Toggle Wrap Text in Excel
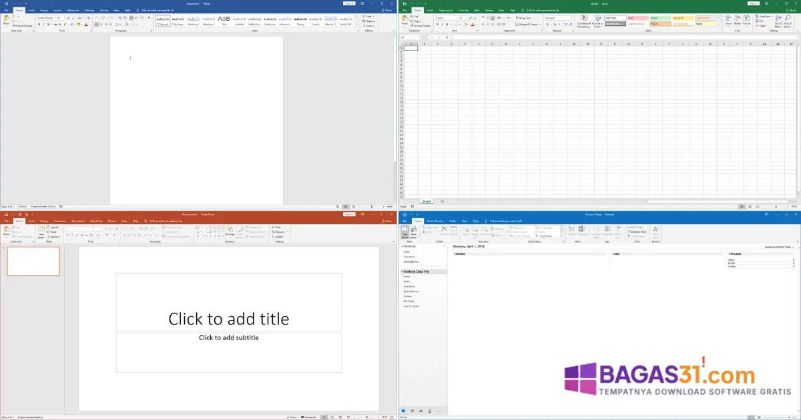The image size is (801, 420). click(525, 18)
